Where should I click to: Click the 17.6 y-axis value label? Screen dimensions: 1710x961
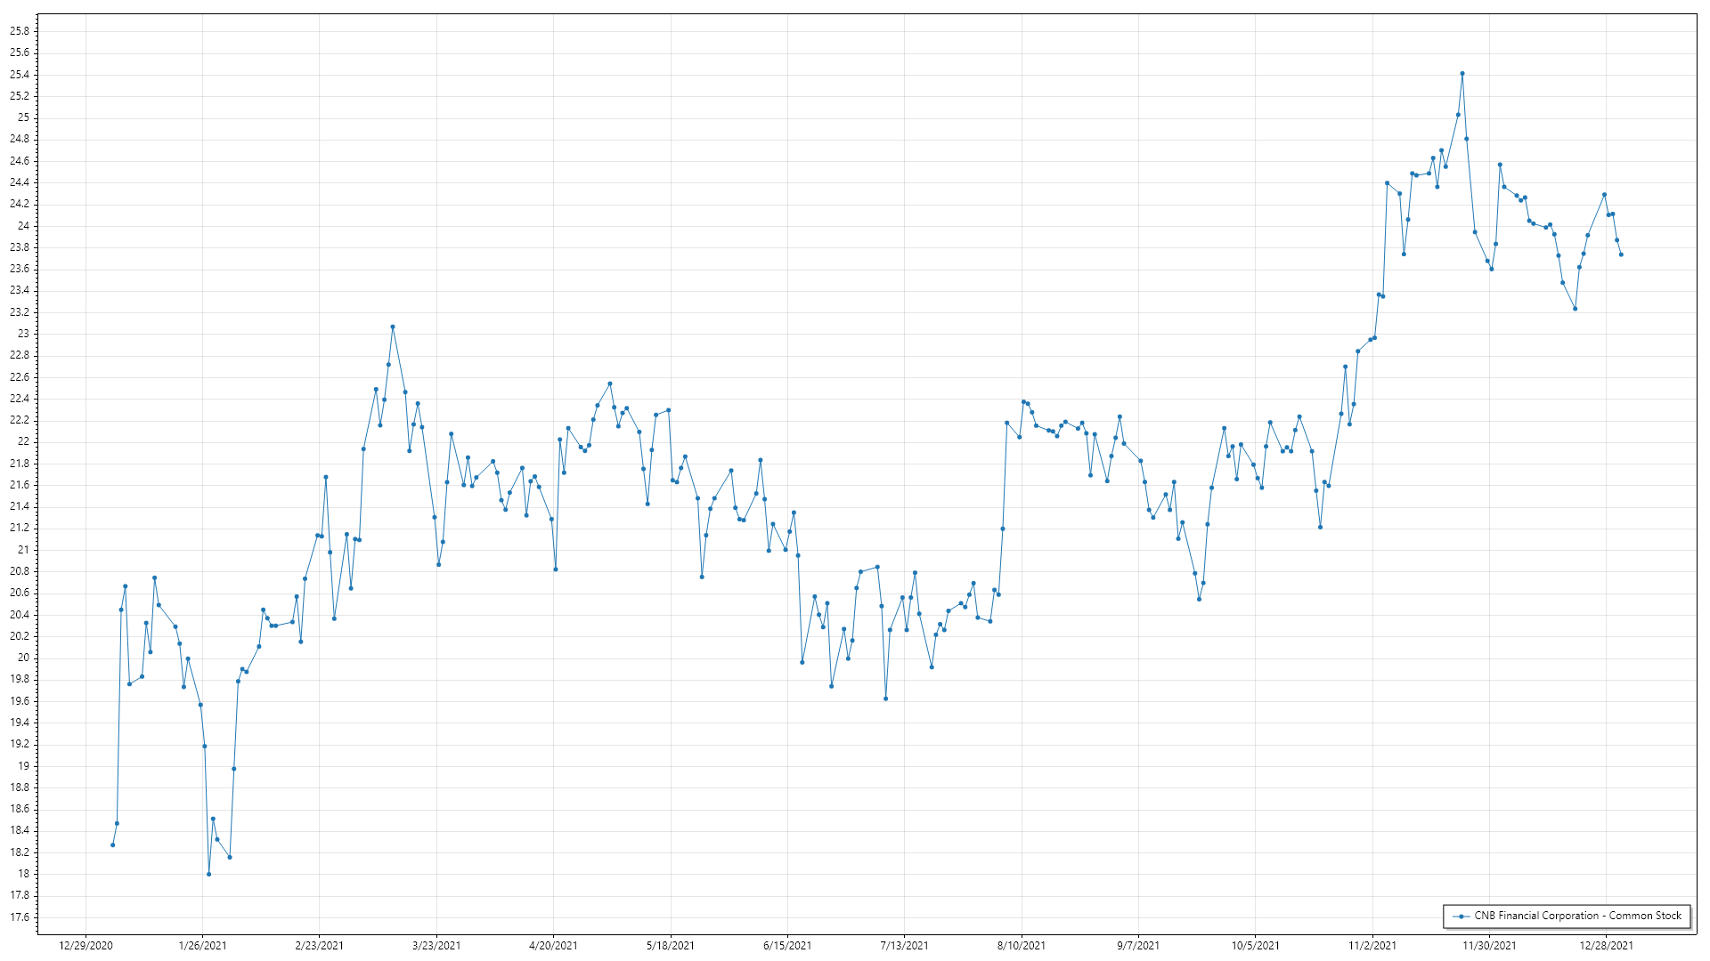point(19,917)
